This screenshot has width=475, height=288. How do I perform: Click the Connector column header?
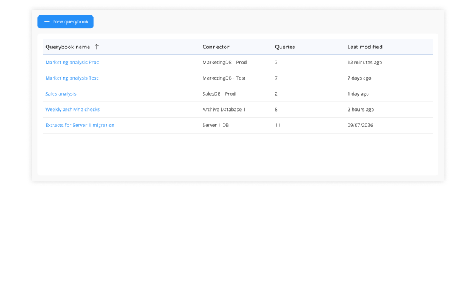pyautogui.click(x=215, y=47)
